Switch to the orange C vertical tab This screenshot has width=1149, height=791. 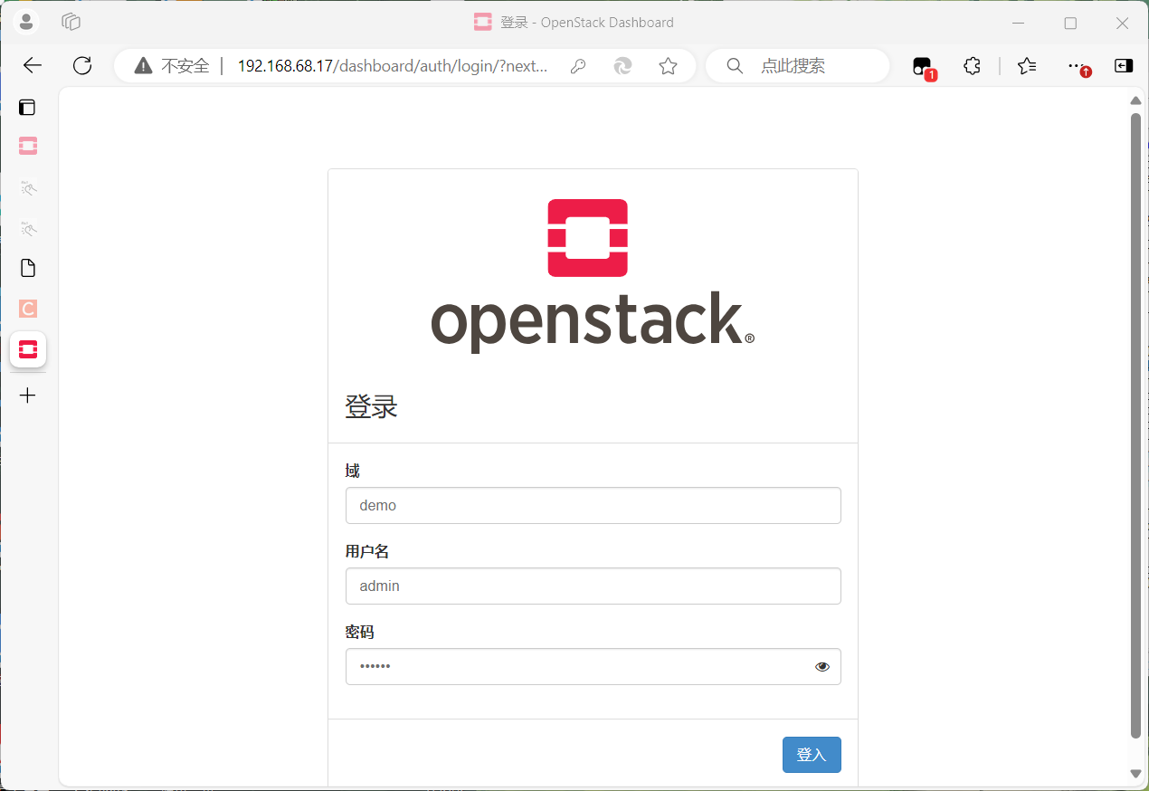pos(28,309)
